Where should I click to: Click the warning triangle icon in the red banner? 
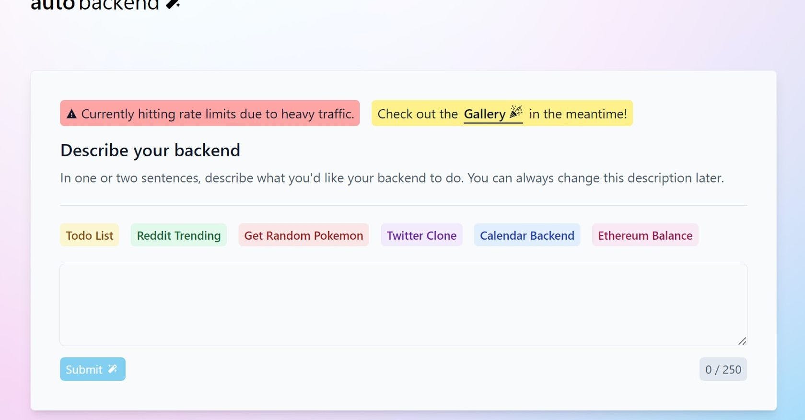(71, 114)
